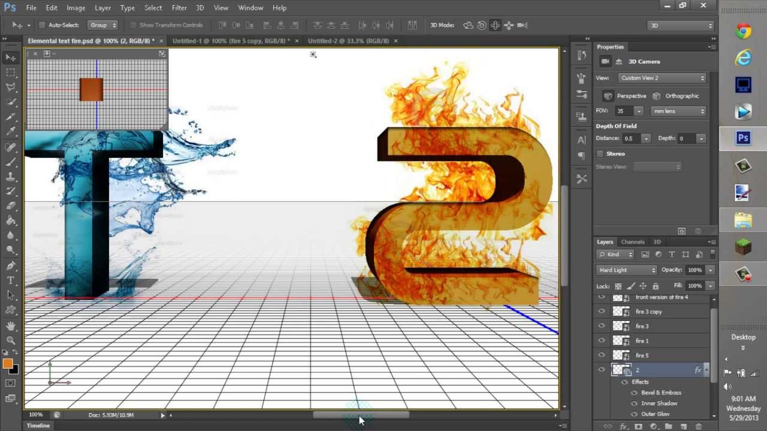Screen dimensions: 767x431
Task: Open layer style fx menu in footer
Action: pos(623,426)
